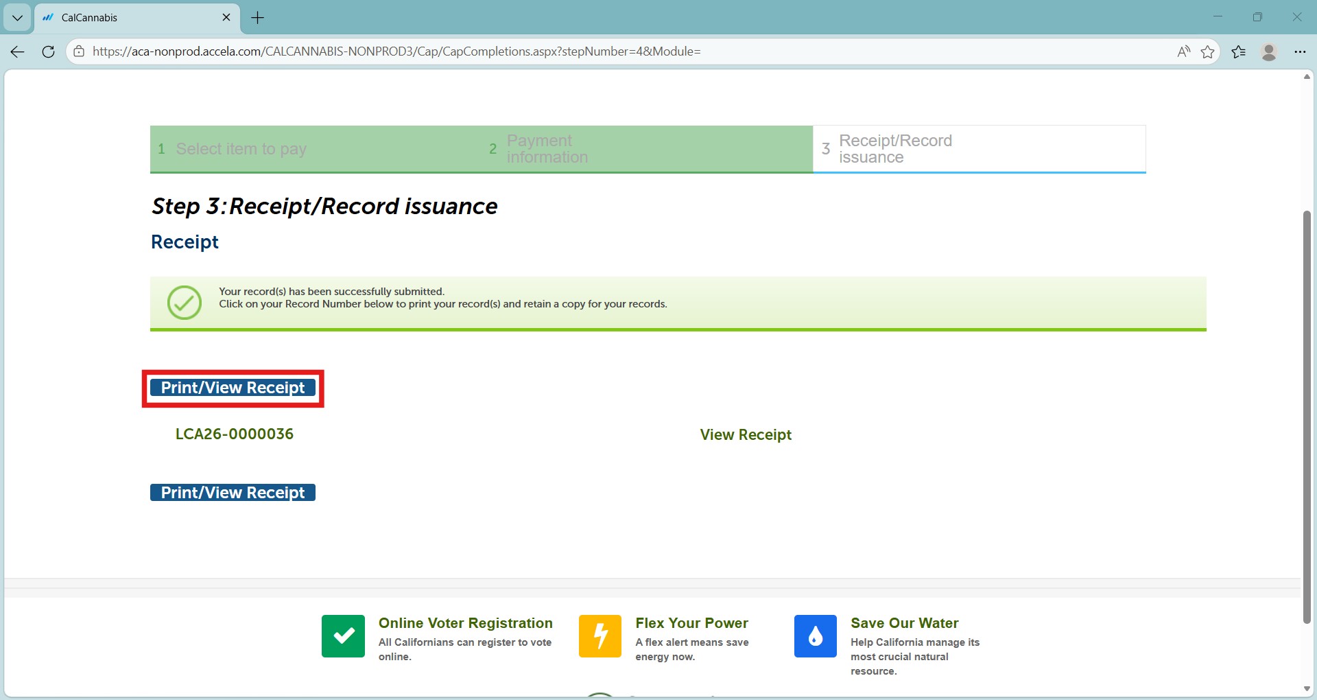
Task: Click 'Your record(s) has been successfully submitted' text
Action: (331, 292)
